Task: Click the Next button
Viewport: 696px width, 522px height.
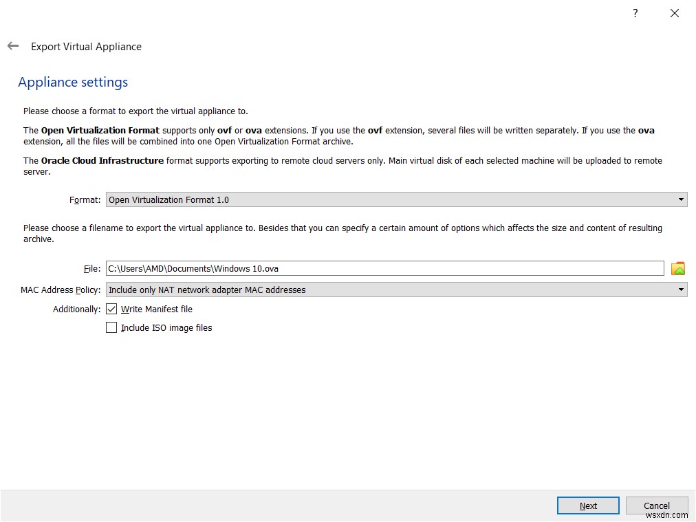Action: 587,505
